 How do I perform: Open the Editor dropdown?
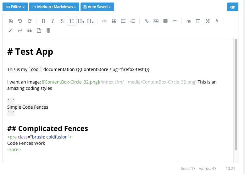coord(15,7)
